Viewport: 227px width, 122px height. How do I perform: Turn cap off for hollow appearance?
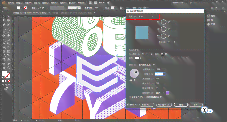(166, 54)
